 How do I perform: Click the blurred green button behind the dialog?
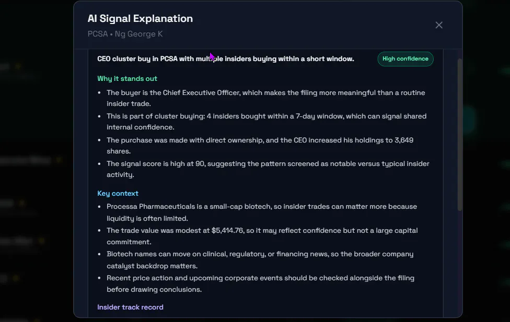(x=469, y=120)
